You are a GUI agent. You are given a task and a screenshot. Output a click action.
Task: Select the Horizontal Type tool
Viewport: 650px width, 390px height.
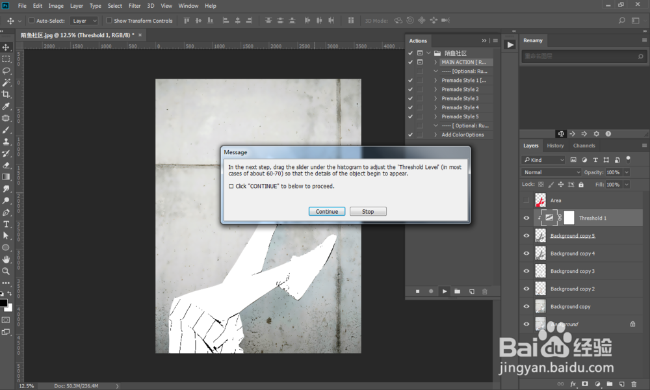(x=6, y=224)
